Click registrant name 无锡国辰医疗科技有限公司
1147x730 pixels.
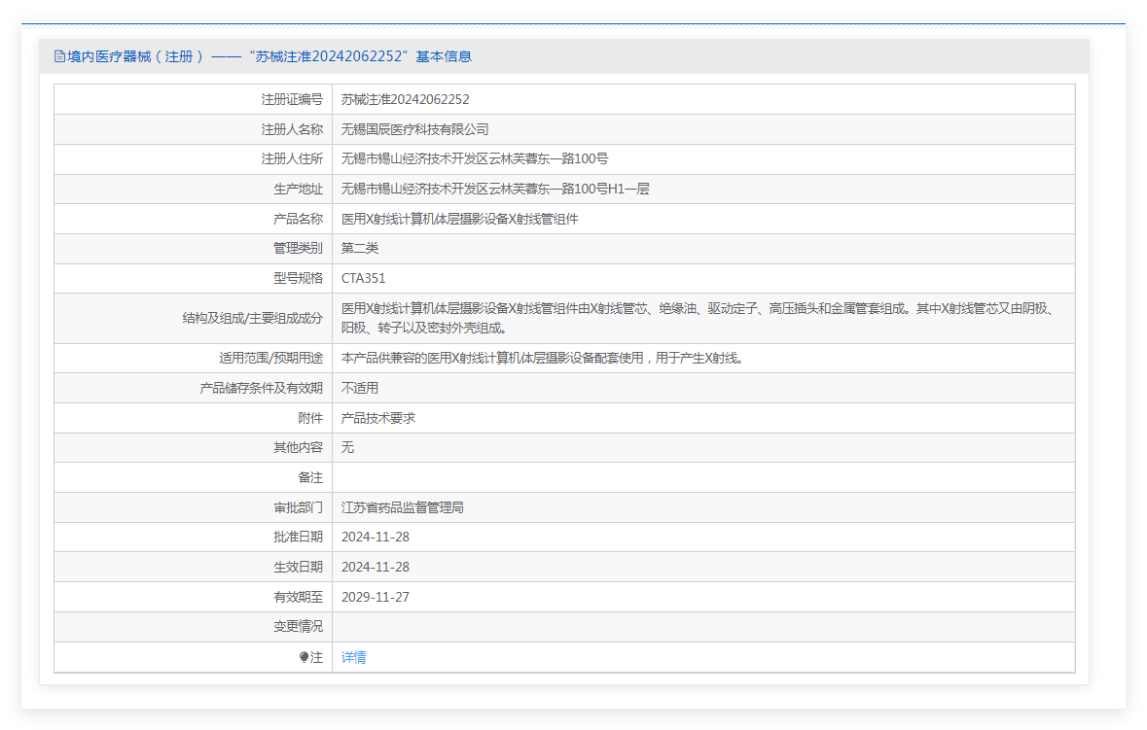(414, 129)
